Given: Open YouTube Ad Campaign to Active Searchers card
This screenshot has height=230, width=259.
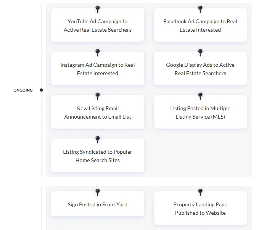Looking at the screenshot, I should coord(98,25).
